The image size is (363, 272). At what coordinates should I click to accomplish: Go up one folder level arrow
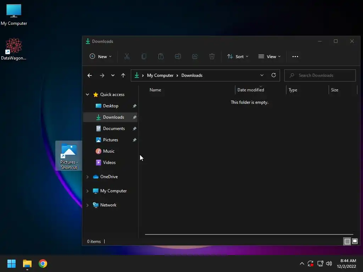pos(123,75)
